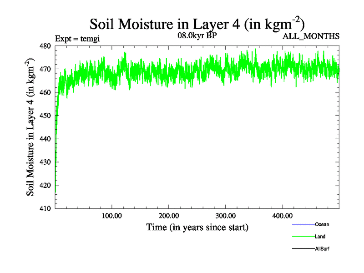This screenshot has height=273, width=364.
Task: Click the 460 y-axis tick label
Action: (x=45, y=92)
